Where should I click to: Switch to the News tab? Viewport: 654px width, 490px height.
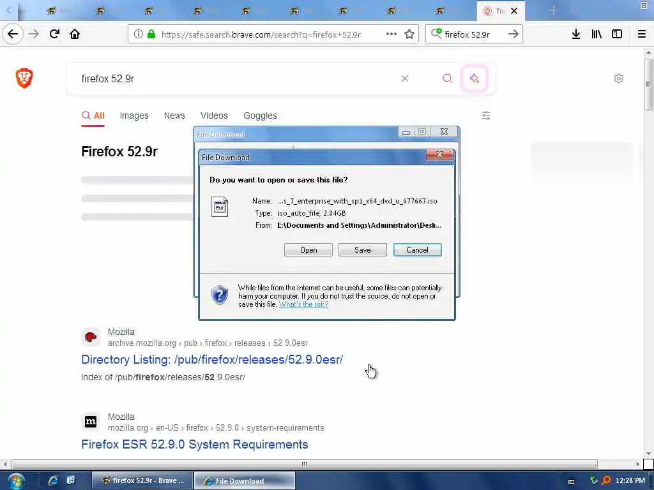(174, 115)
